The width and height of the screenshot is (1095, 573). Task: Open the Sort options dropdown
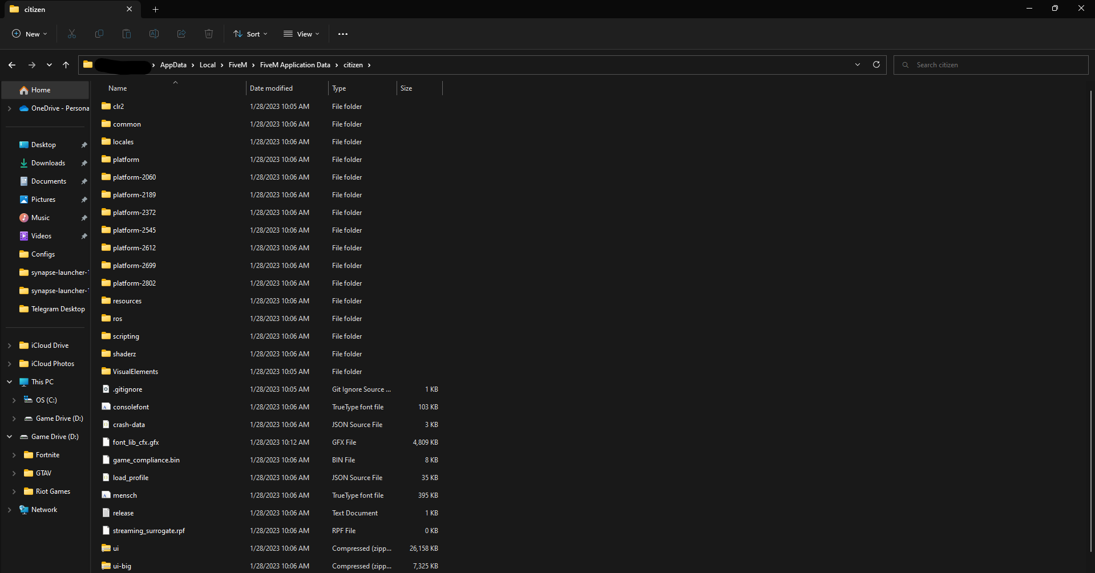coord(250,34)
